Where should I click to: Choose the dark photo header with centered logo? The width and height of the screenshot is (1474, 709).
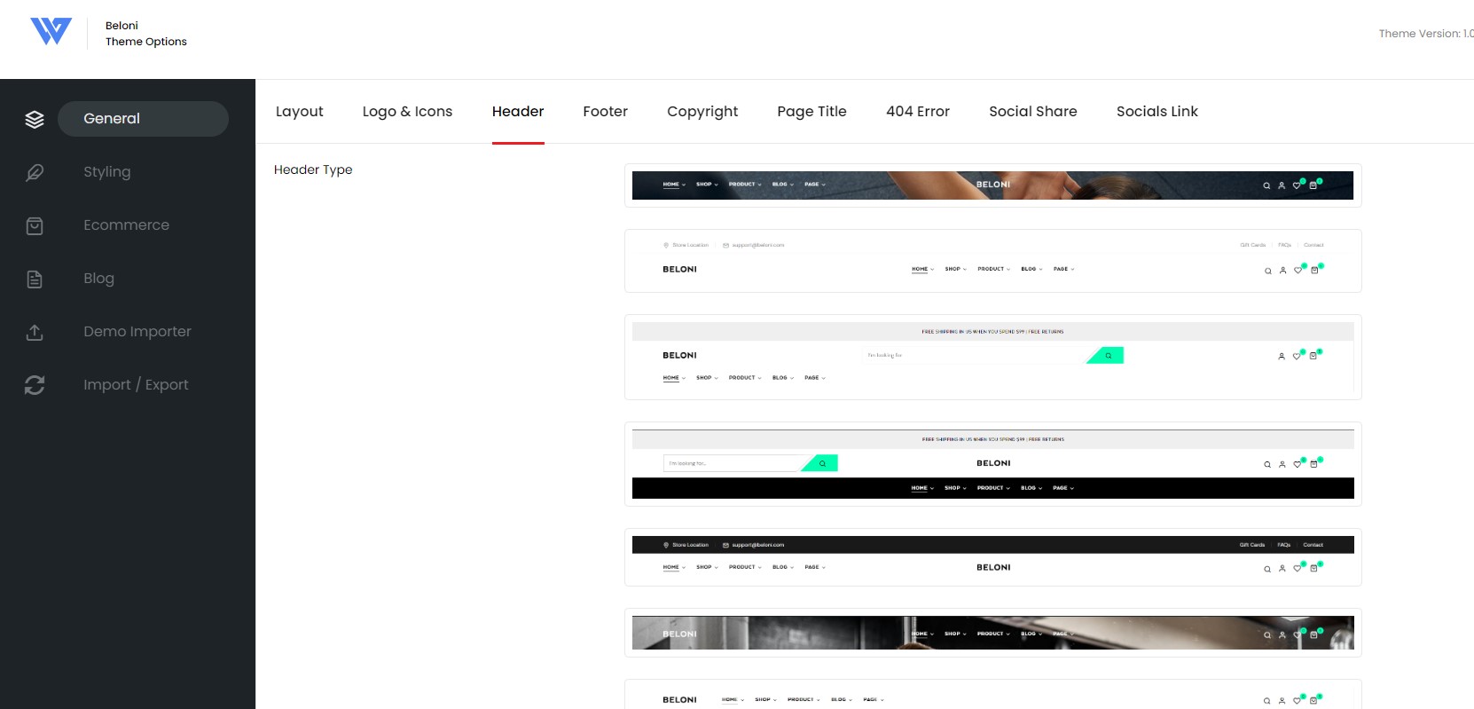(x=993, y=185)
